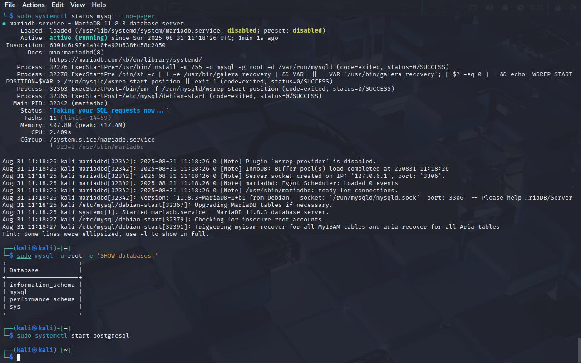Image resolution: width=581 pixels, height=363 pixels.
Task: Click the 'Hint: Some lines were ellipsized' line
Action: pyautogui.click(x=106, y=234)
